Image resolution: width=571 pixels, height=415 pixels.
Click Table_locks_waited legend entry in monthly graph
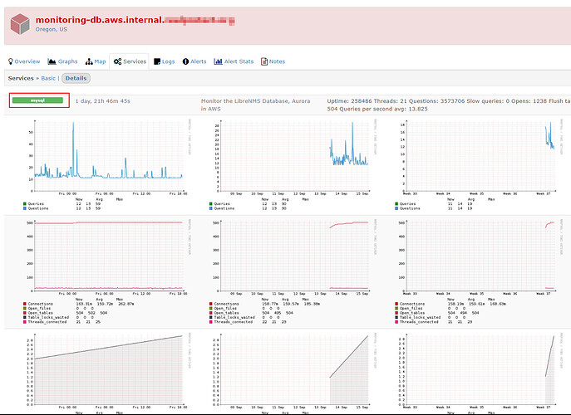tap(420, 318)
